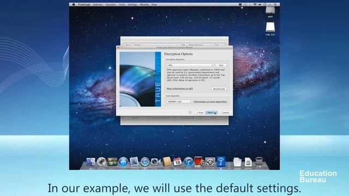Open the RIPEMD-160 hash algorithm dropdown
The width and height of the screenshot is (349, 196).
pos(179,102)
